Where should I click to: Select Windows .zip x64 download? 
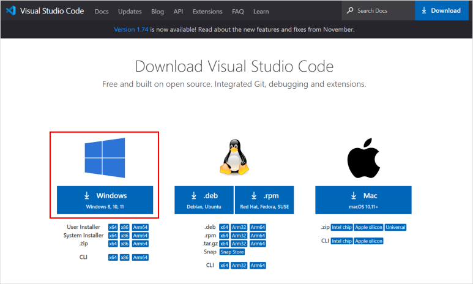pos(113,244)
